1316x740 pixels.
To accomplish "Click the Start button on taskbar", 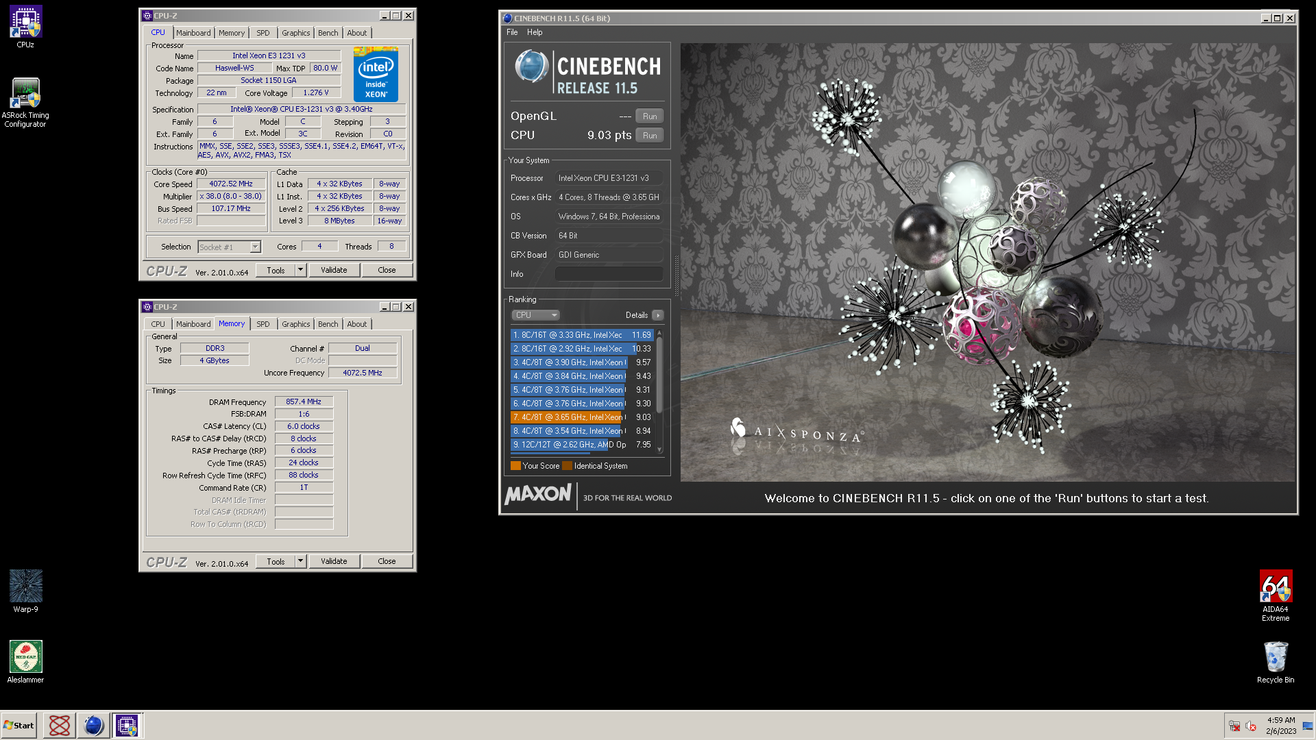I will [19, 725].
